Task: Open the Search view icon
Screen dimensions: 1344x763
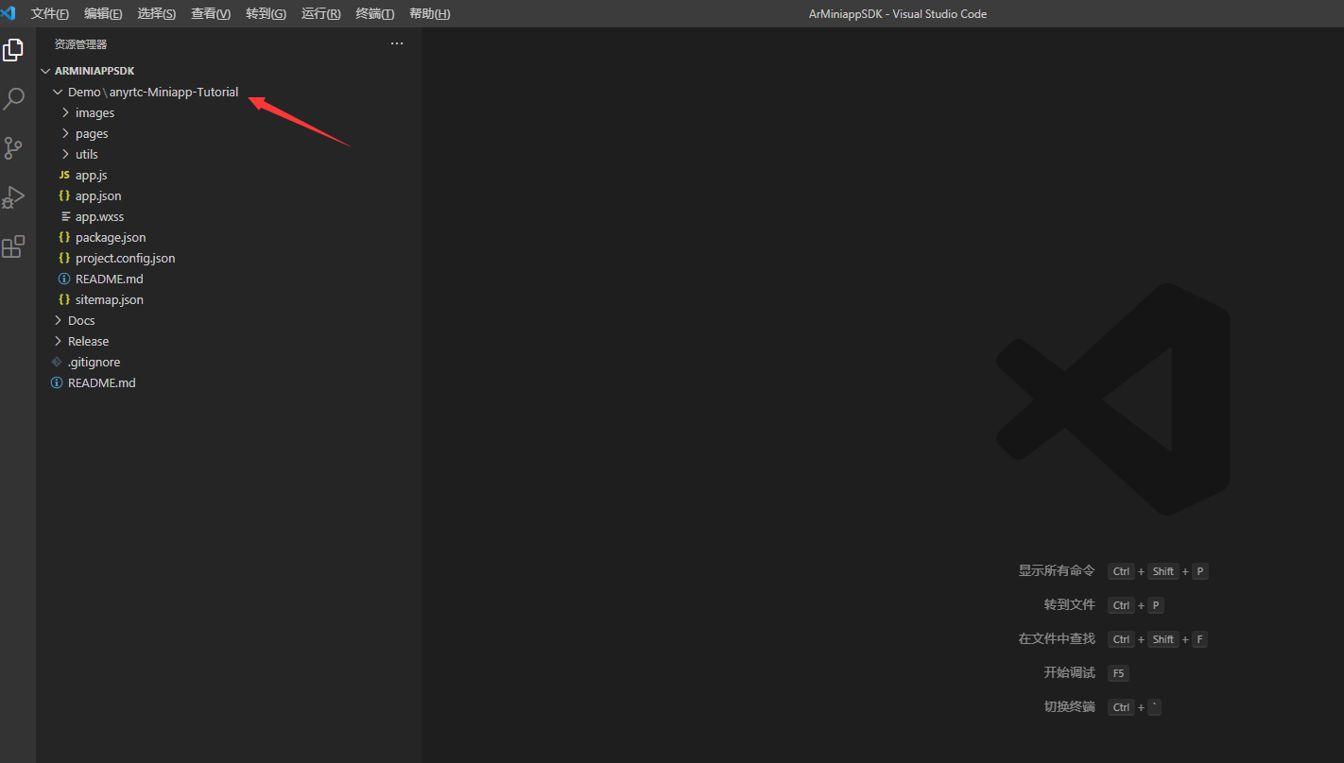Action: (14, 99)
